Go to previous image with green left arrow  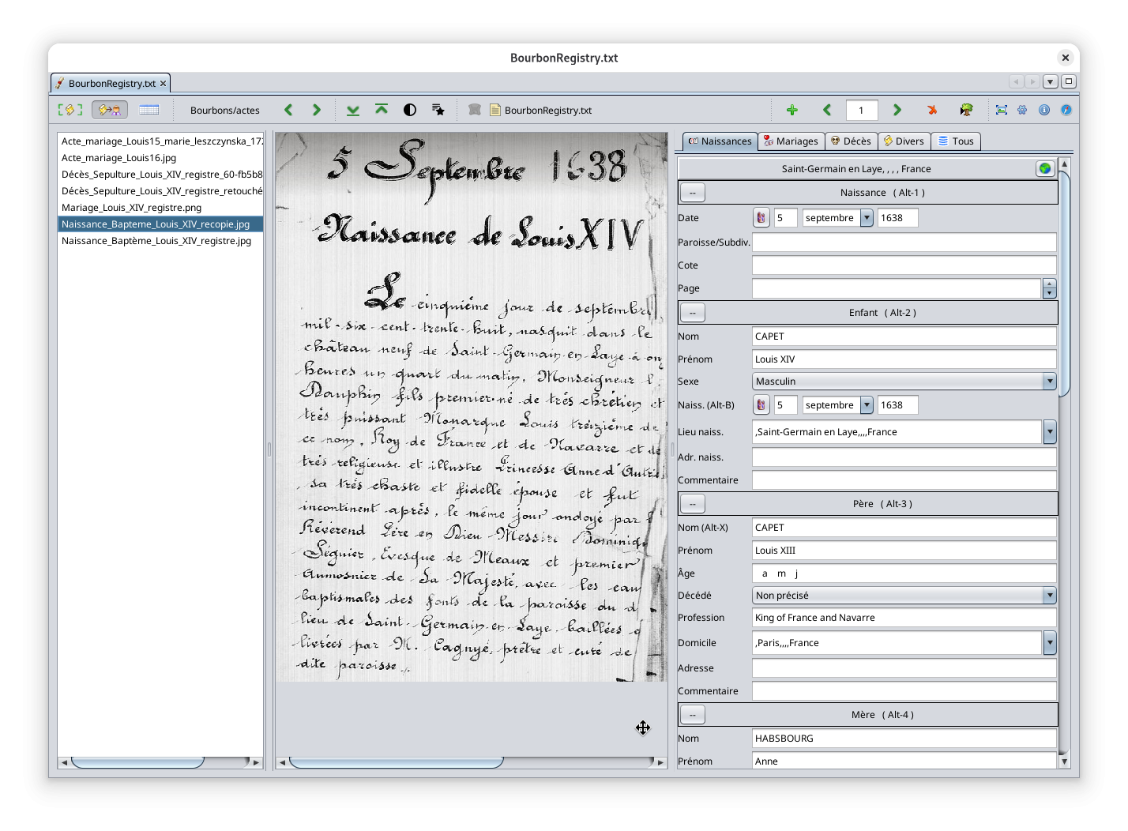(288, 110)
